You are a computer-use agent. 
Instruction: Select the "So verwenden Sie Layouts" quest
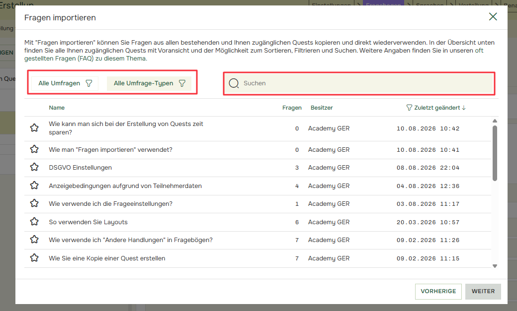pos(88,222)
